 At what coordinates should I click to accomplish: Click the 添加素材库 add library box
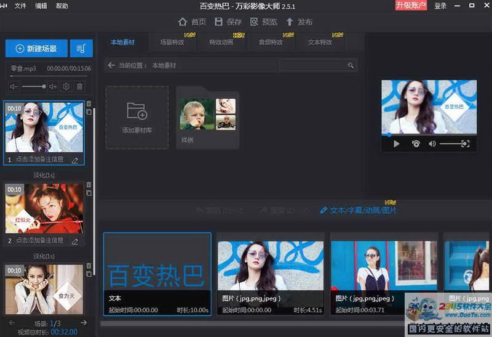[137, 117]
